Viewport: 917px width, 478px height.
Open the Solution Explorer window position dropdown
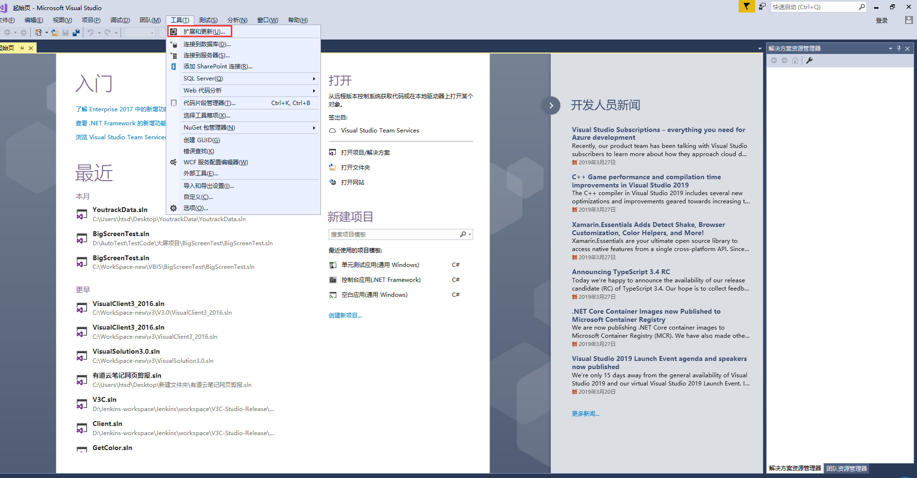point(890,48)
